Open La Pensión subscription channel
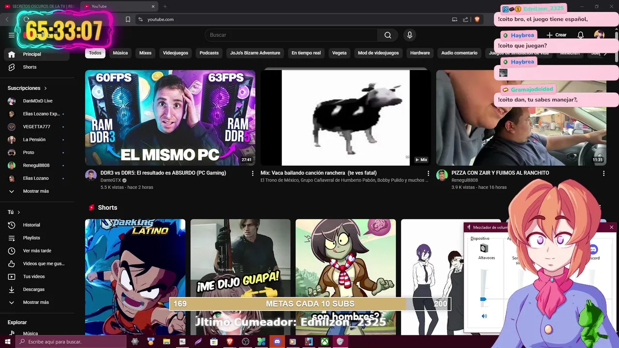 tap(37, 140)
